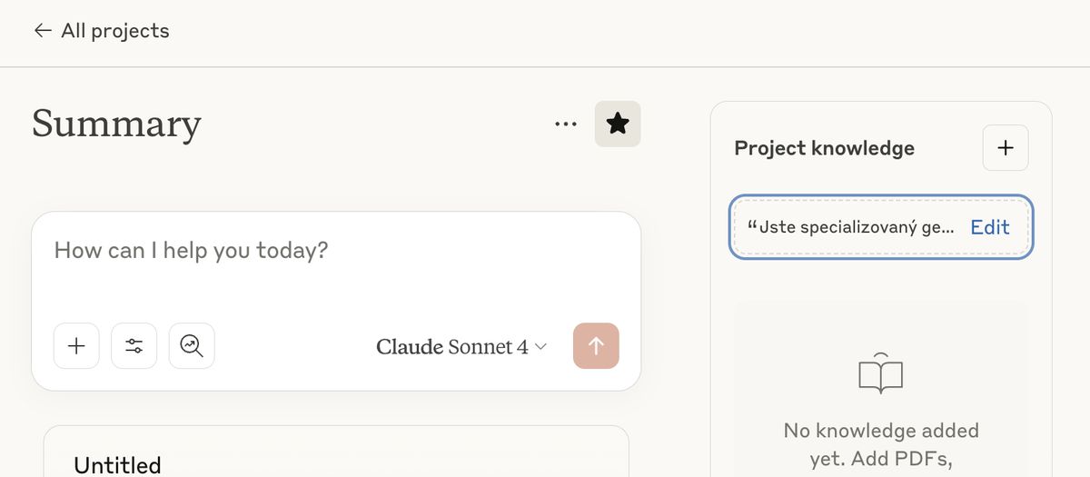Click the open book icon in knowledge panel
The image size is (1090, 477).
click(880, 373)
